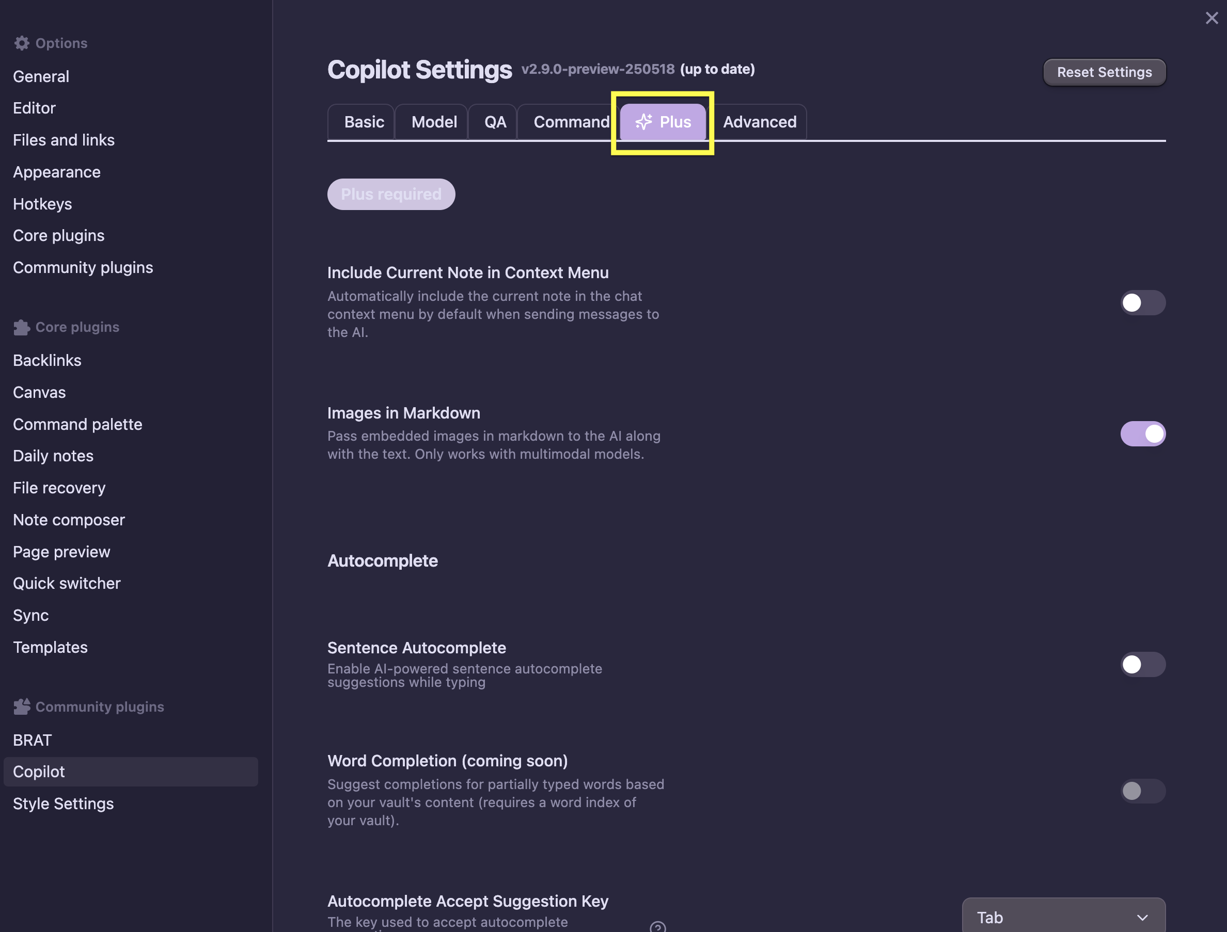The width and height of the screenshot is (1227, 932).
Task: Click the Core plugins puzzle icon
Action: (x=22, y=327)
